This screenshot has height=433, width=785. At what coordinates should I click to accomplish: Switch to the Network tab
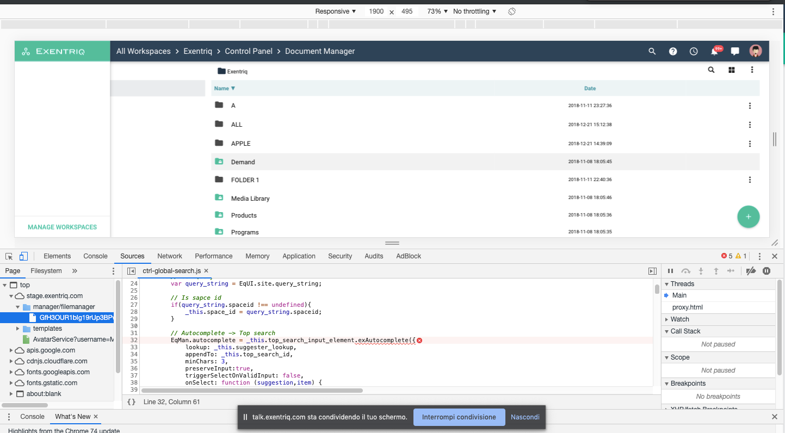170,256
